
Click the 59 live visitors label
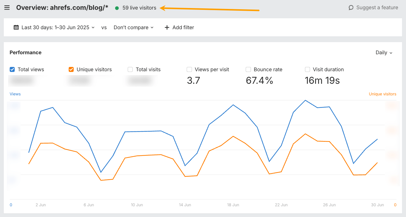click(139, 8)
